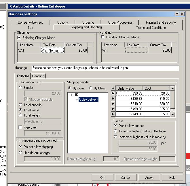Click the help question mark icon in title bar
Viewport: 190px width, 186px height.
177,14
